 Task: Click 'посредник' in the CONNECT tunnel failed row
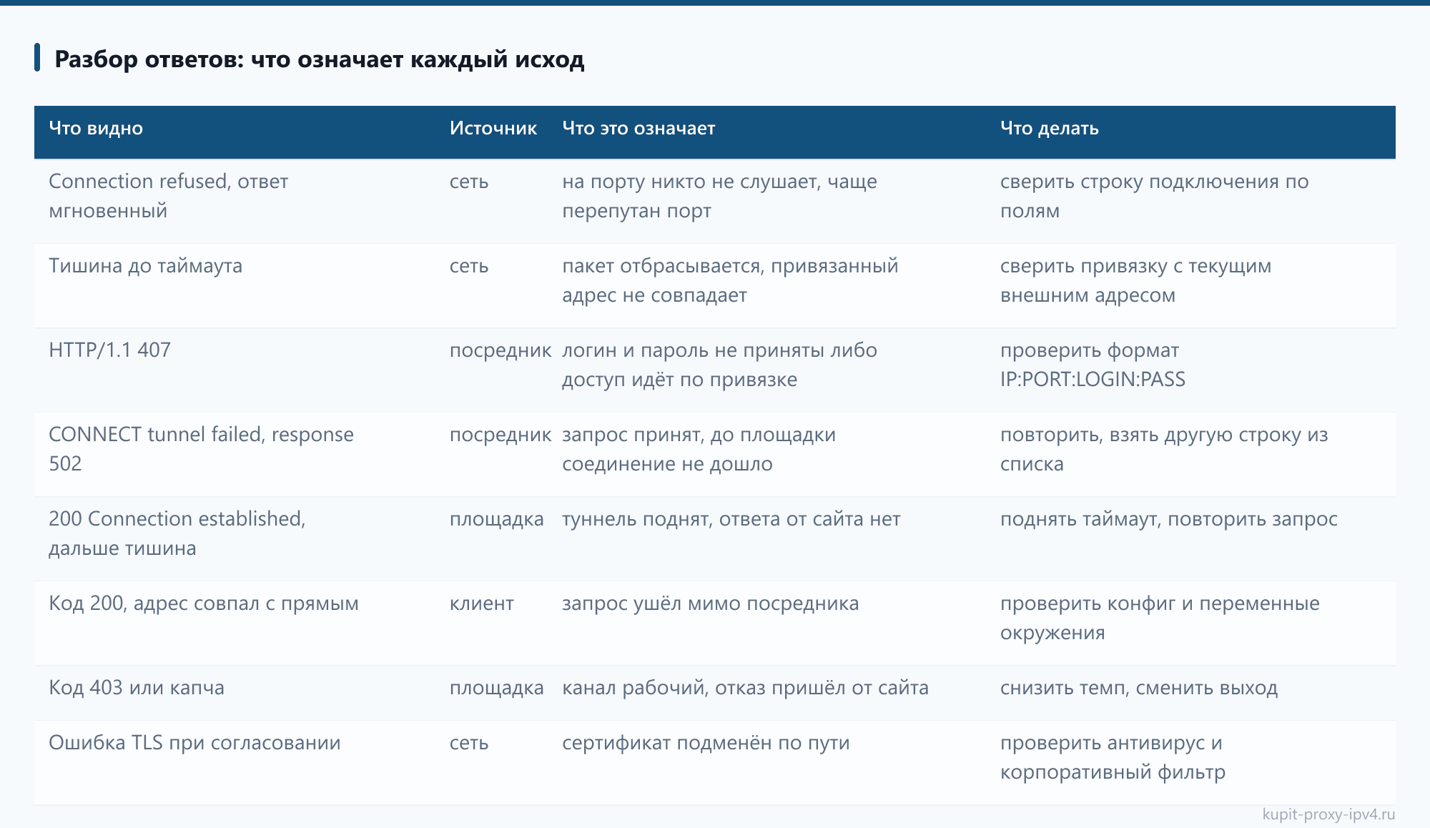(500, 435)
